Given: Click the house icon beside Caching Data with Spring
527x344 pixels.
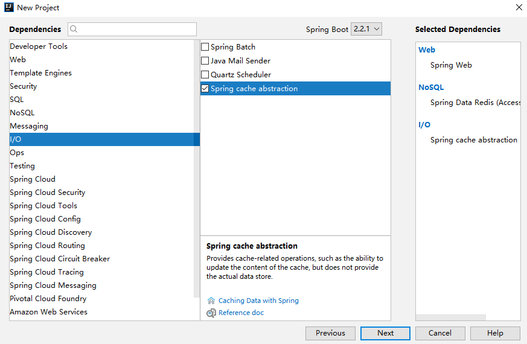Looking at the screenshot, I should [211, 301].
